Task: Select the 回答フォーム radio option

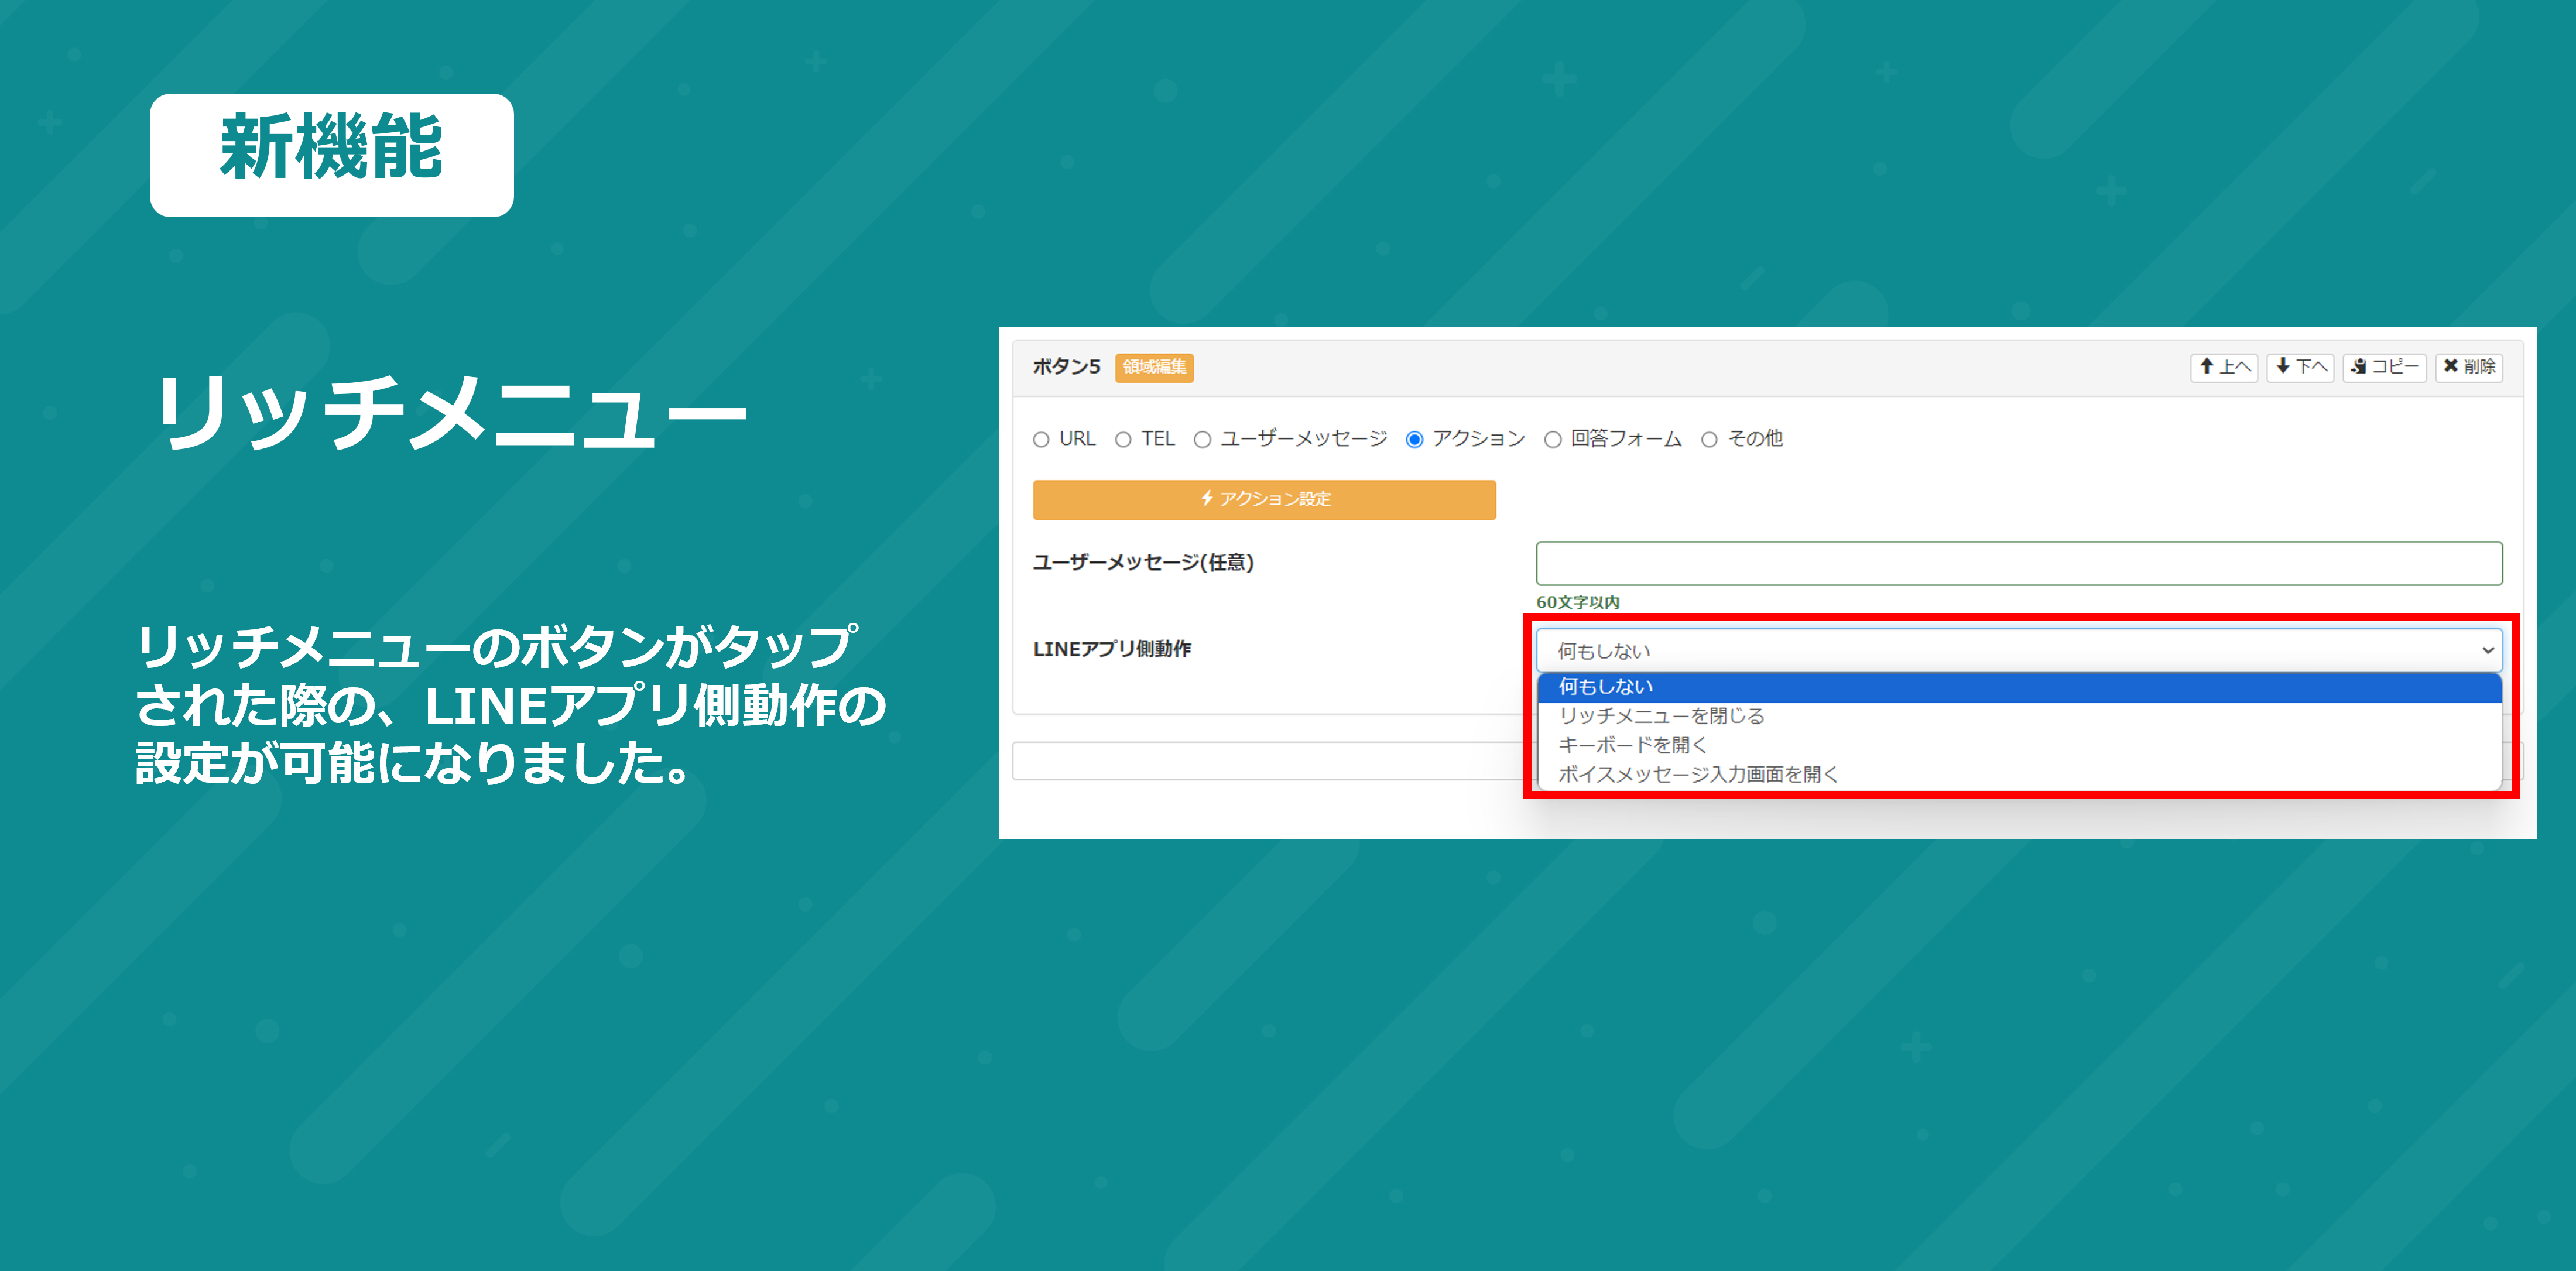Action: coord(1552,439)
